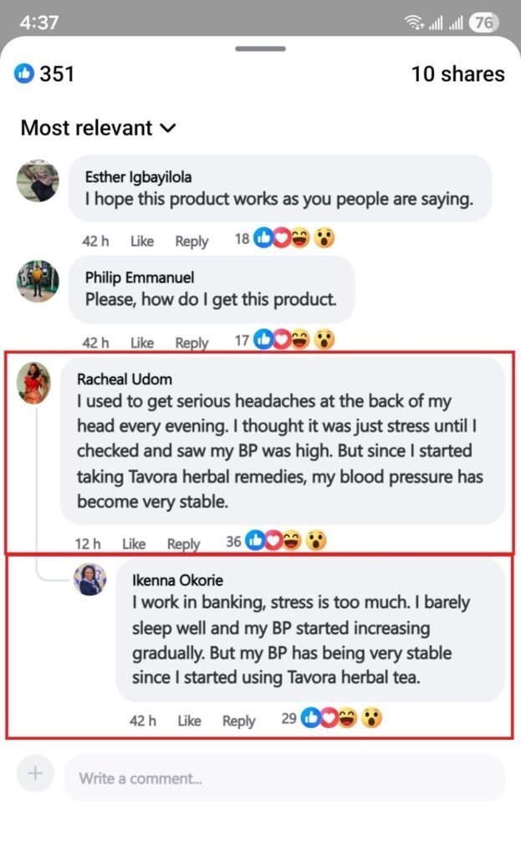The height and width of the screenshot is (856, 521).
Task: Open Philip Emmanuel's profile picture
Action: click(37, 281)
